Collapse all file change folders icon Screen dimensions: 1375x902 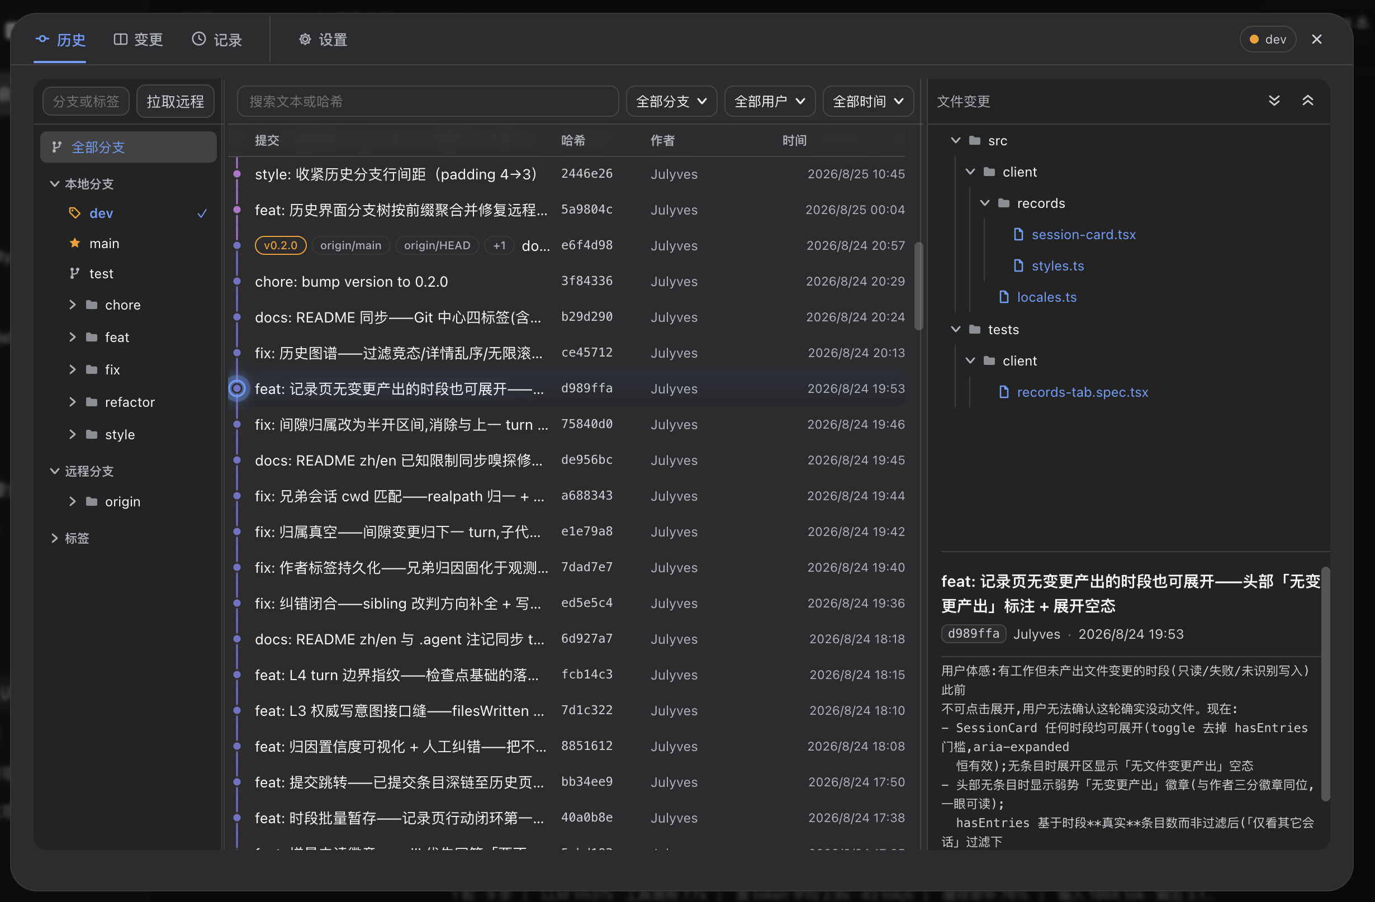click(1308, 101)
